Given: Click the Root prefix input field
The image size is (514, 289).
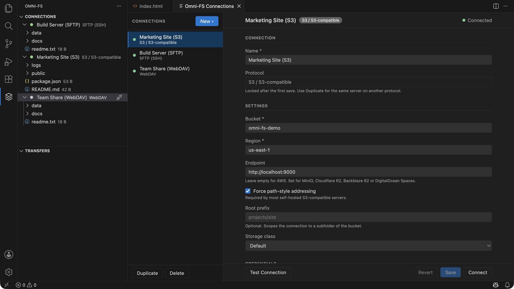Looking at the screenshot, I should (x=368, y=217).
